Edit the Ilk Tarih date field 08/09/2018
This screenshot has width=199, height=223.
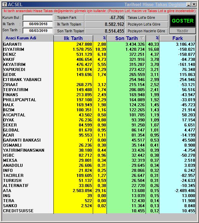[x=38, y=24]
